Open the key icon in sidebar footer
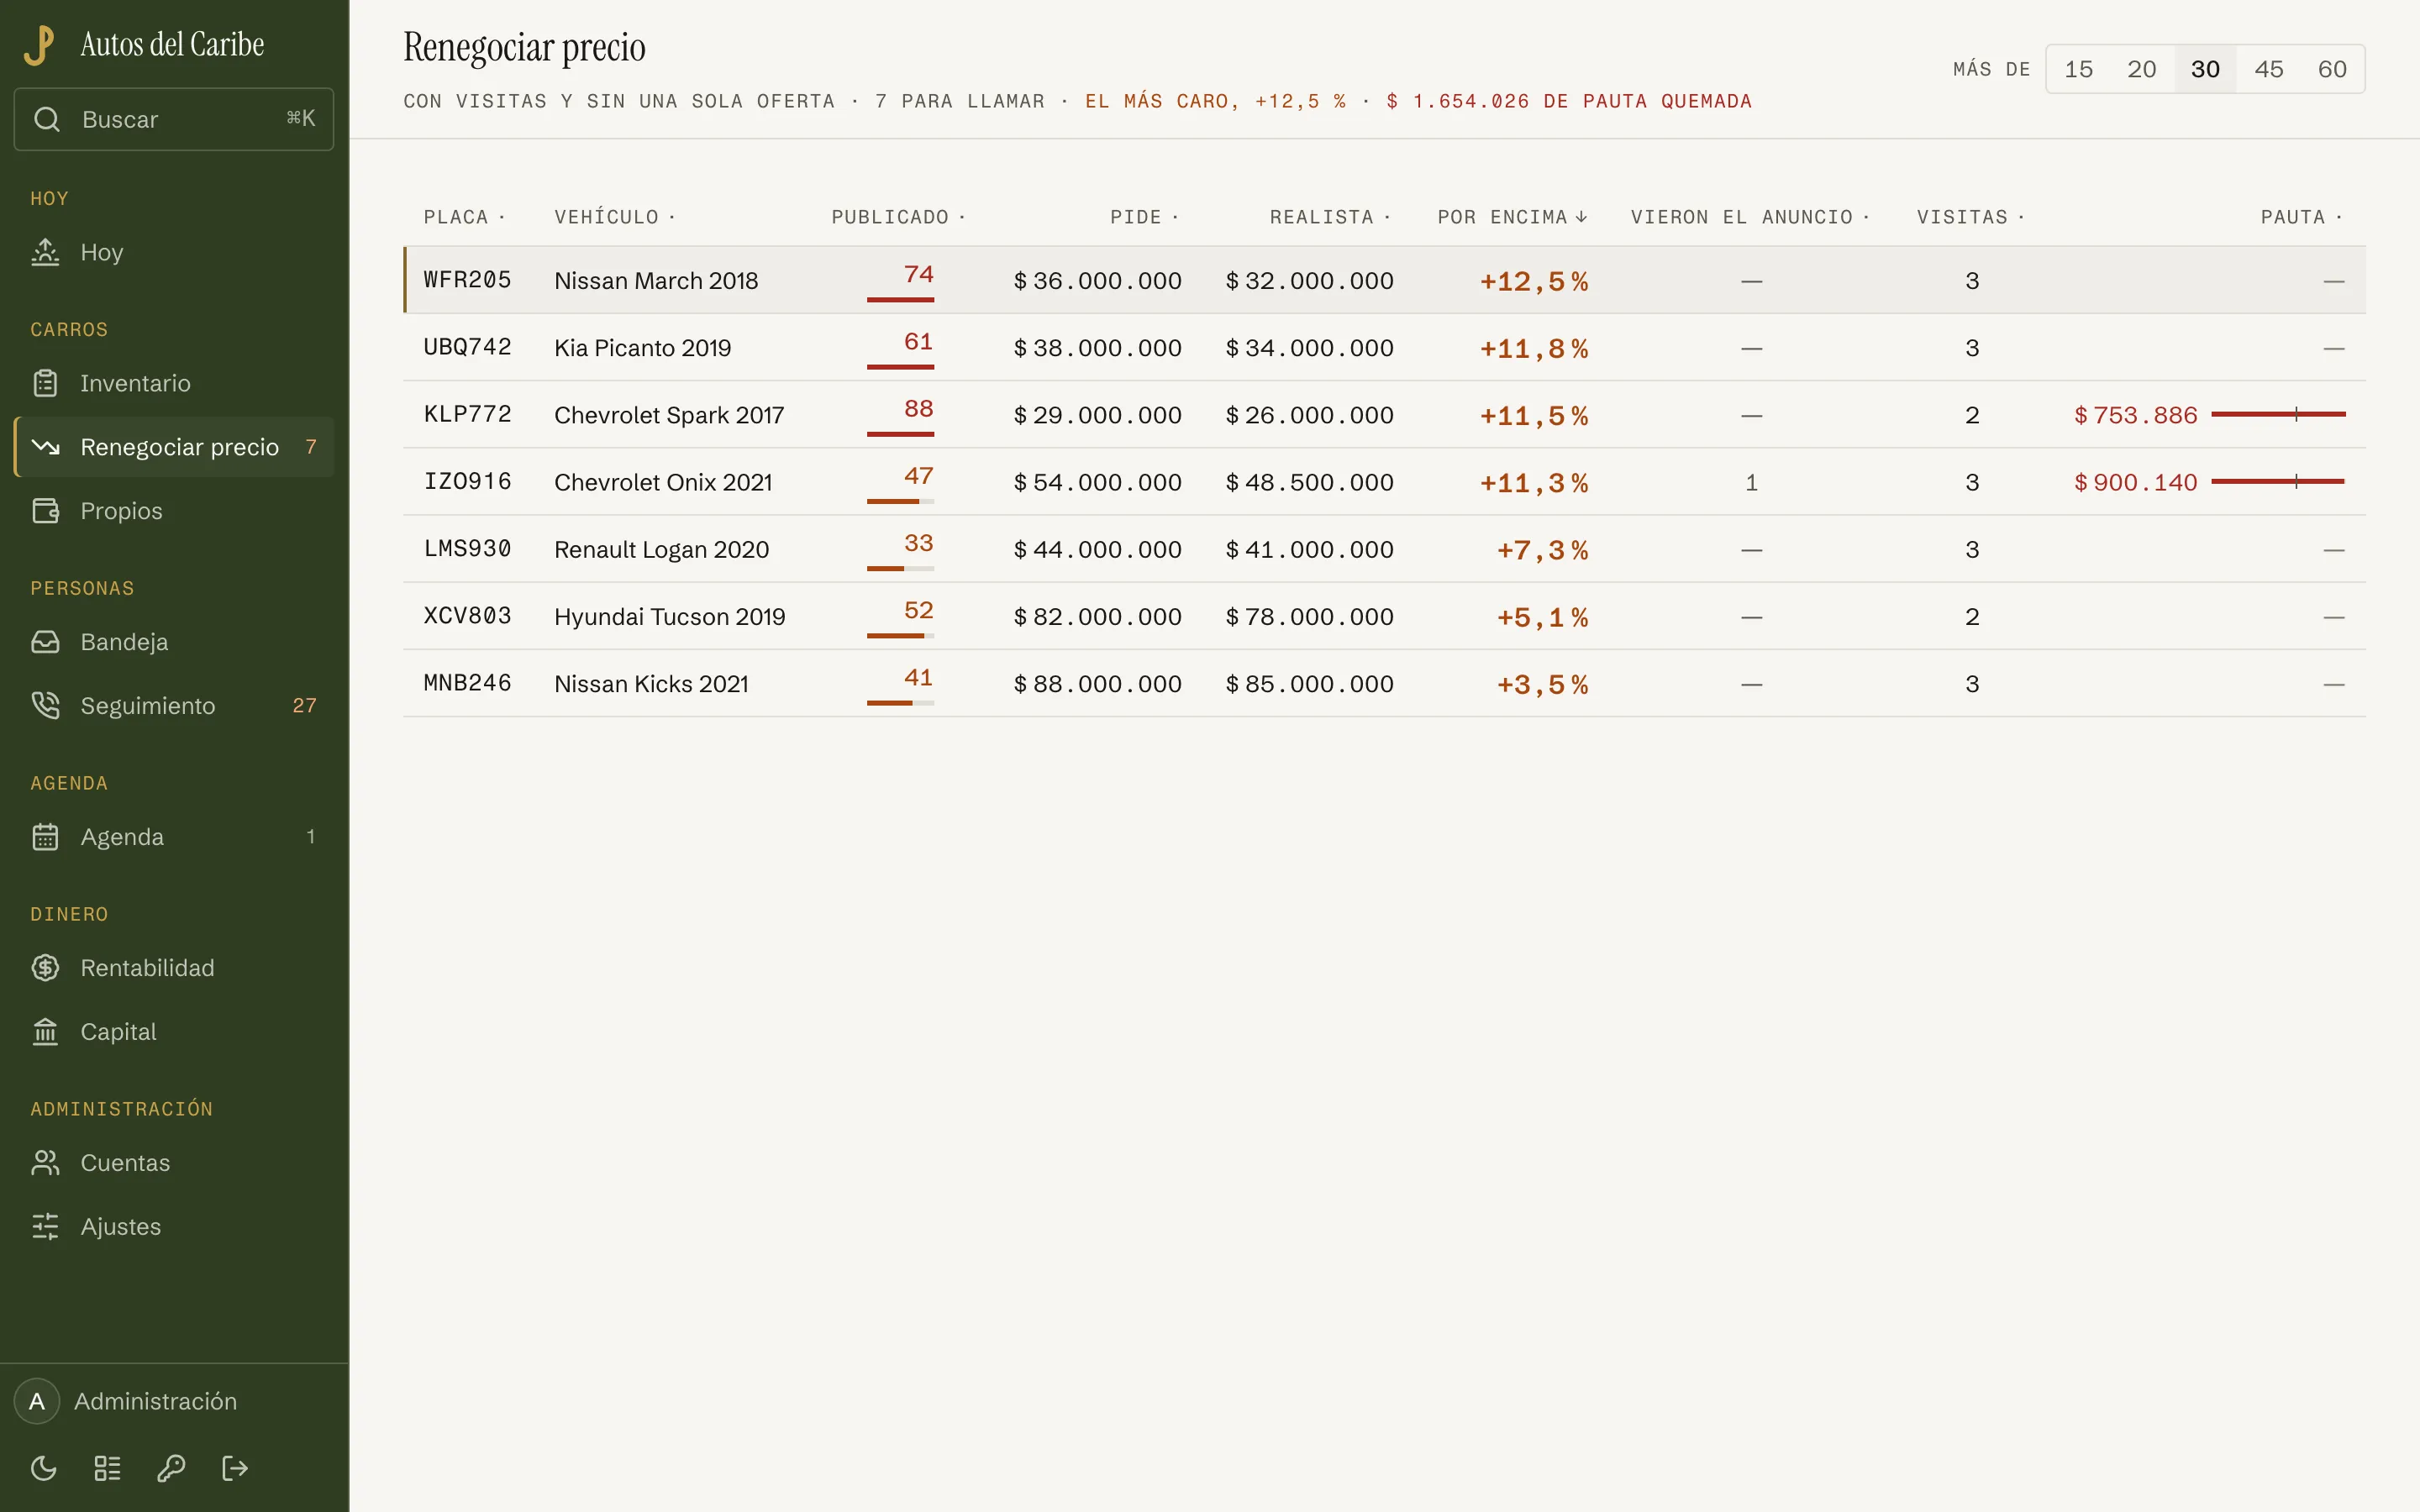Viewport: 2420px width, 1512px height. (171, 1468)
